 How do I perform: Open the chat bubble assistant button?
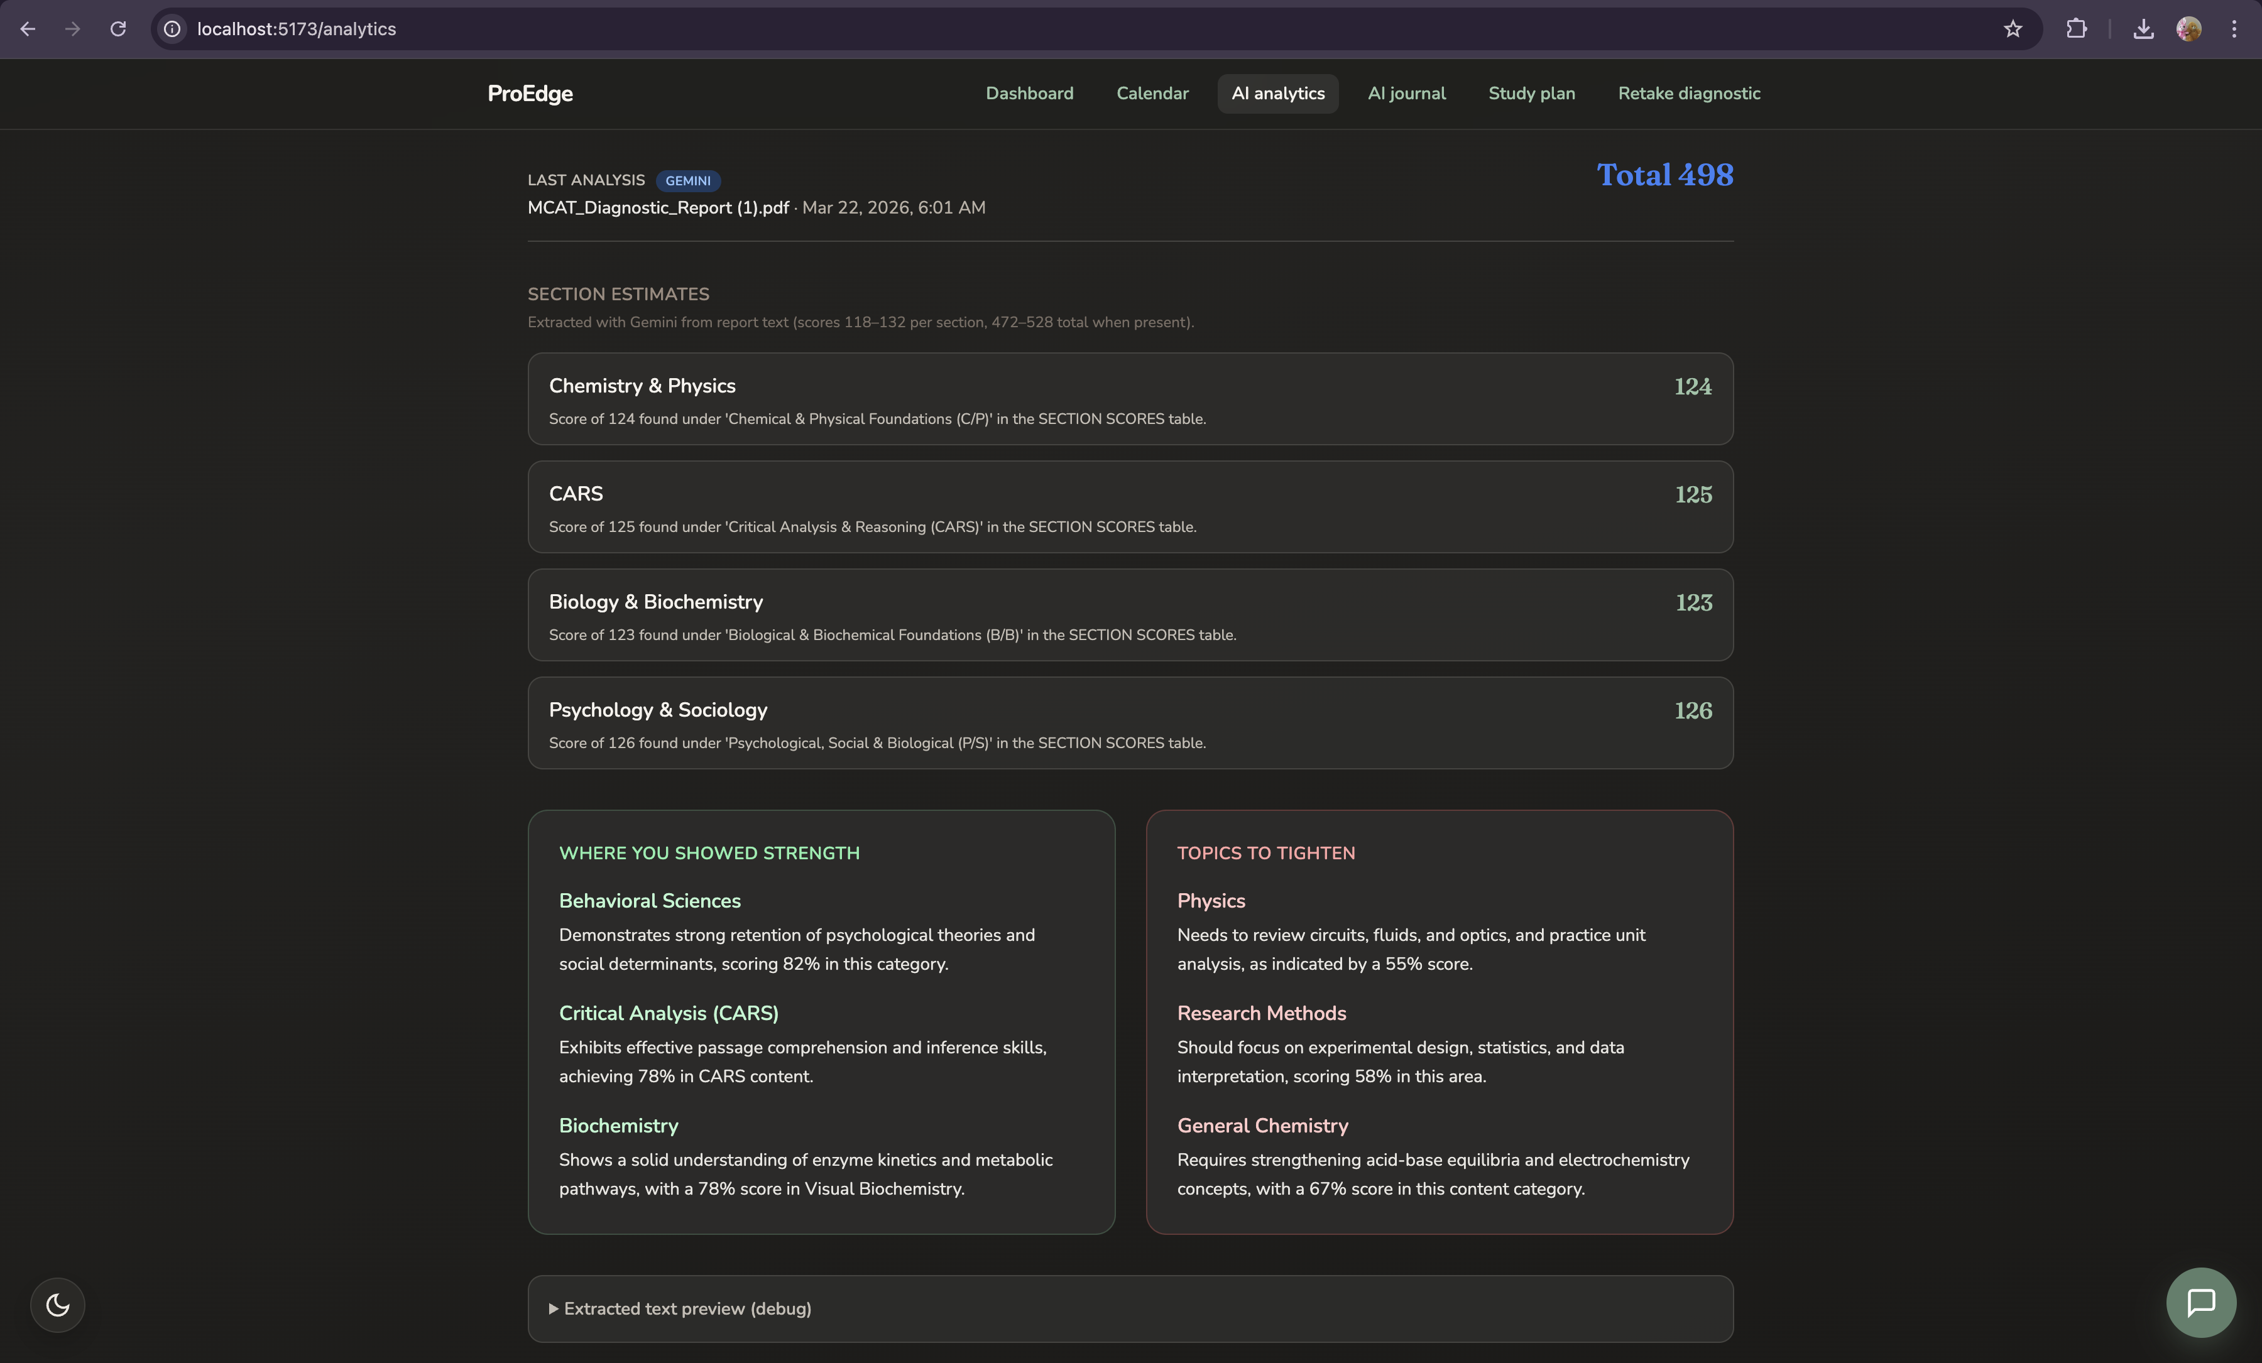[2200, 1303]
